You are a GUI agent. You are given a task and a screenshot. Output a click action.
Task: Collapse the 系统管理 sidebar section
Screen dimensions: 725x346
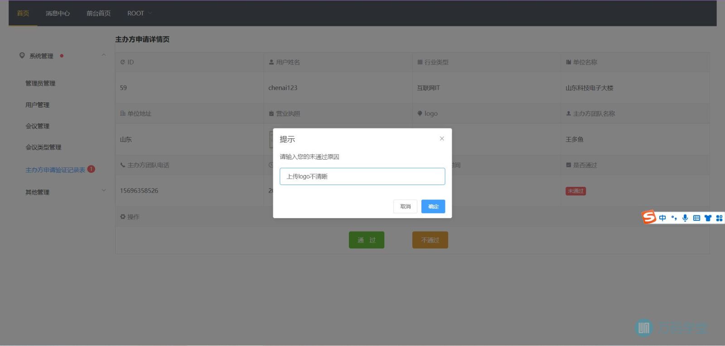click(x=104, y=55)
